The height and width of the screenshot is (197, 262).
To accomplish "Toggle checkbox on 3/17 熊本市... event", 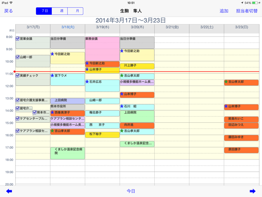I will click(35, 112).
